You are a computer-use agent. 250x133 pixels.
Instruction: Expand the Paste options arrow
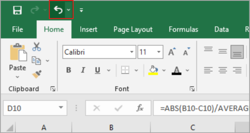pyautogui.click(x=17, y=77)
